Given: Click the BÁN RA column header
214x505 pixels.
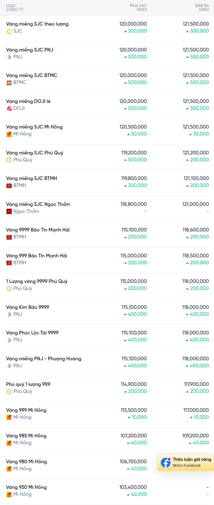Looking at the screenshot, I should coord(202,8).
